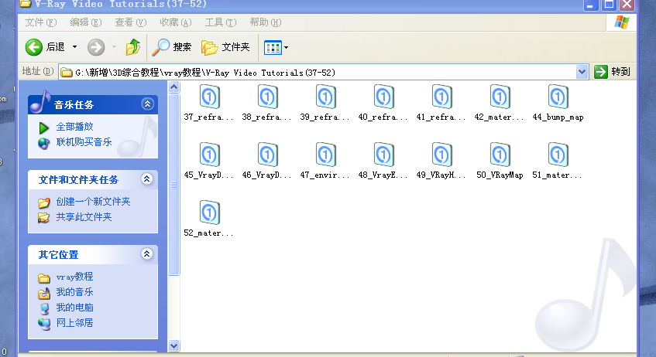Click the 44_bump_map file name text
Image resolution: width=656 pixels, height=357 pixels.
558,117
